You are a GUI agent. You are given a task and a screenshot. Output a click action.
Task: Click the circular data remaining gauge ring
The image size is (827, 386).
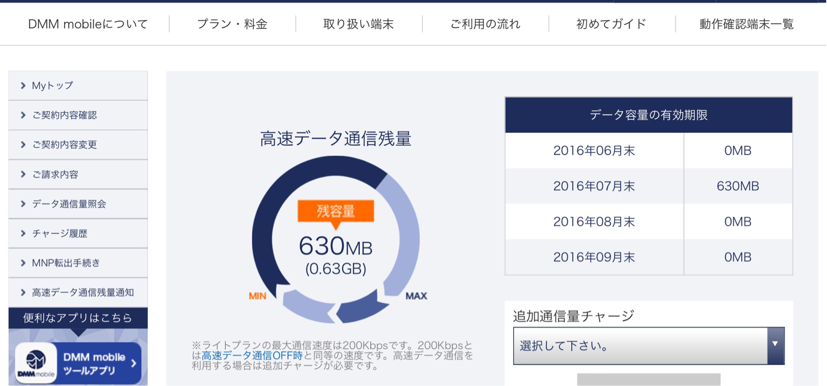[335, 240]
